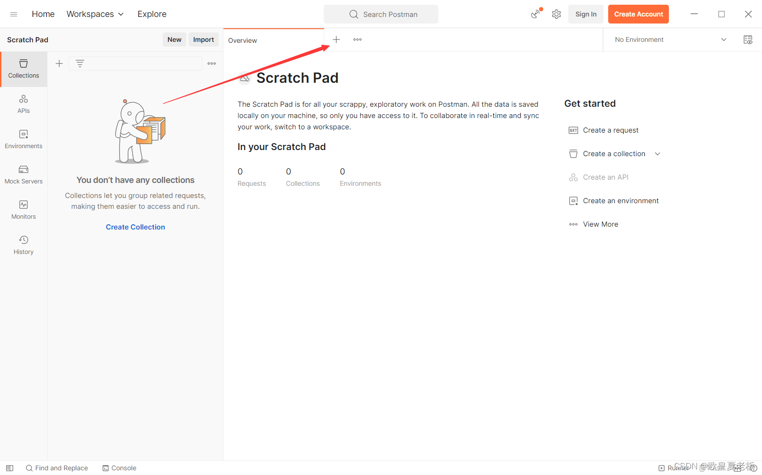Click Create a request link
This screenshot has height=475, width=762.
(611, 130)
